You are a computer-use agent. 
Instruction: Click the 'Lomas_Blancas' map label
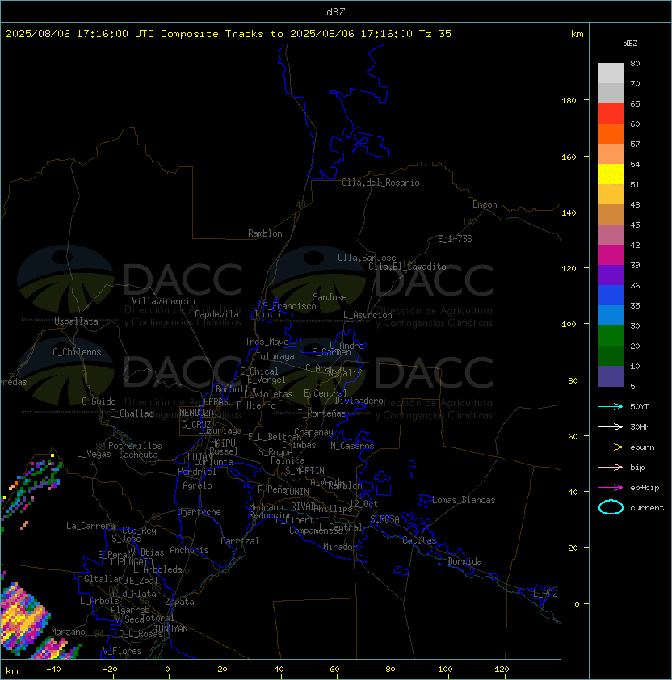tap(464, 500)
